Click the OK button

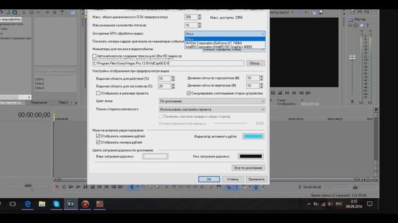(209, 179)
